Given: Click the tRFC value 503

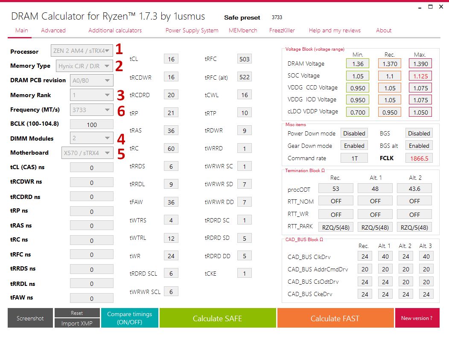Looking at the screenshot, I should (x=244, y=59).
